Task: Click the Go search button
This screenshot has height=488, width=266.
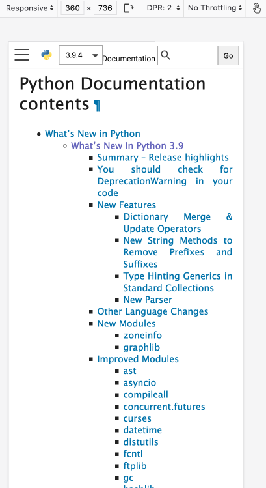Action: point(228,55)
